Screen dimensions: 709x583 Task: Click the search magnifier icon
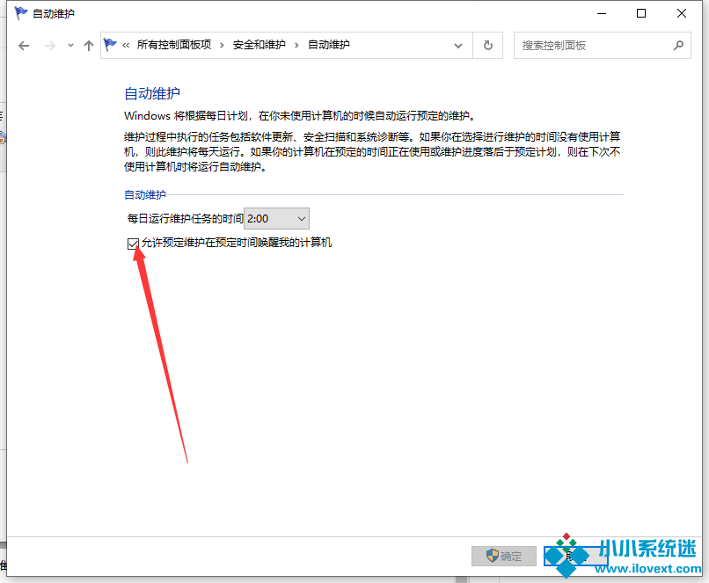678,45
